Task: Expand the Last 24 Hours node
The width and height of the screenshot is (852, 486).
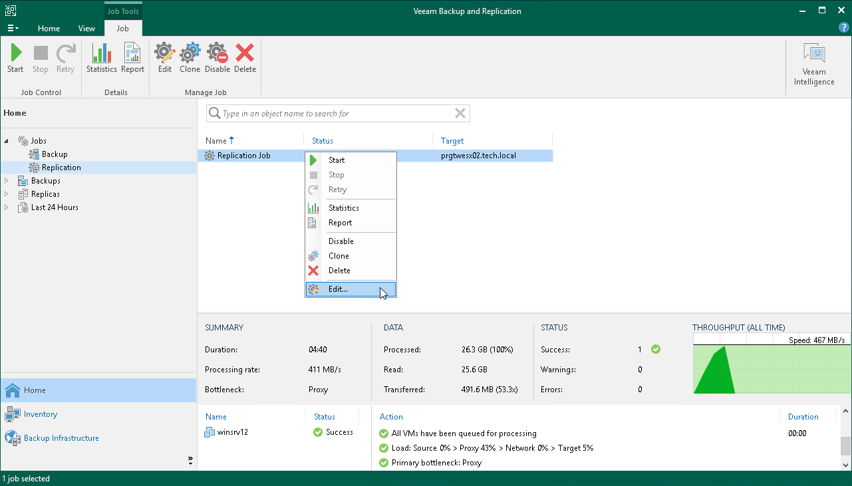Action: (x=7, y=207)
